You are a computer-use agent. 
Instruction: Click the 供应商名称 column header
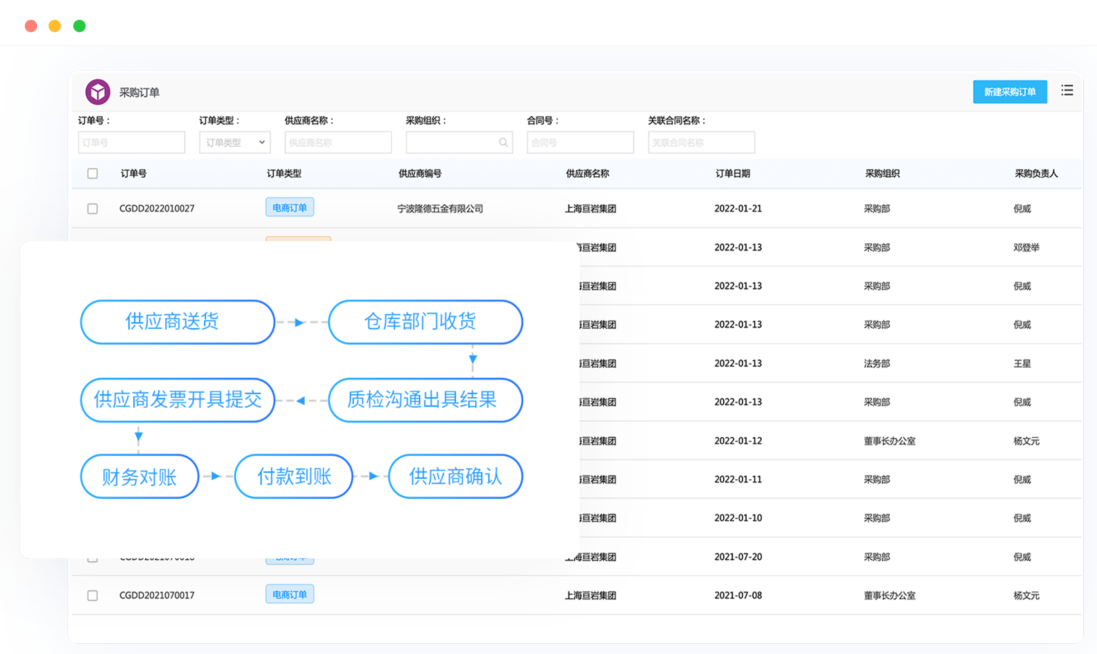point(587,173)
